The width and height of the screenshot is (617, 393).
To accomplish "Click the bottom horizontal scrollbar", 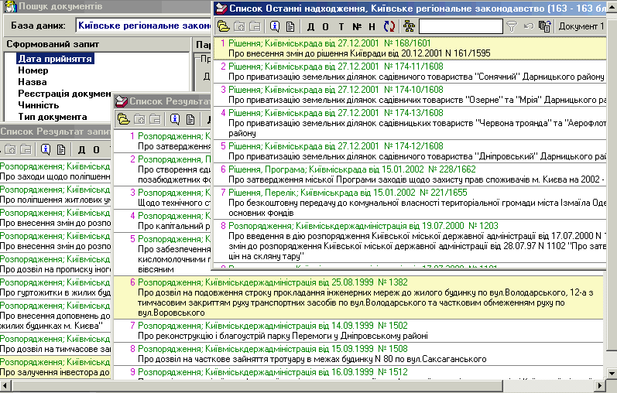I will (310, 386).
